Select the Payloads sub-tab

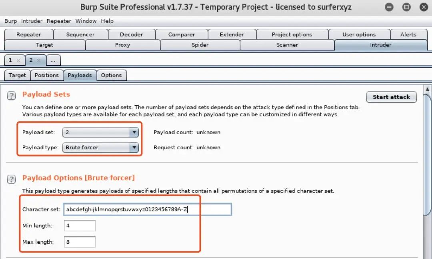80,75
